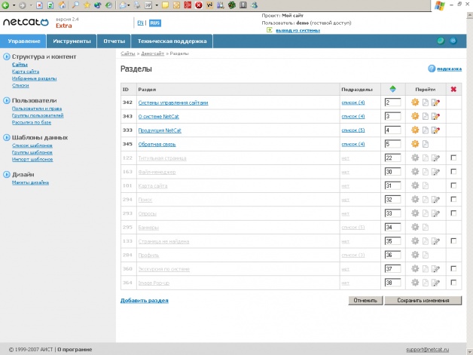Tick the delete checkbox for Поиск row

pos(452,199)
